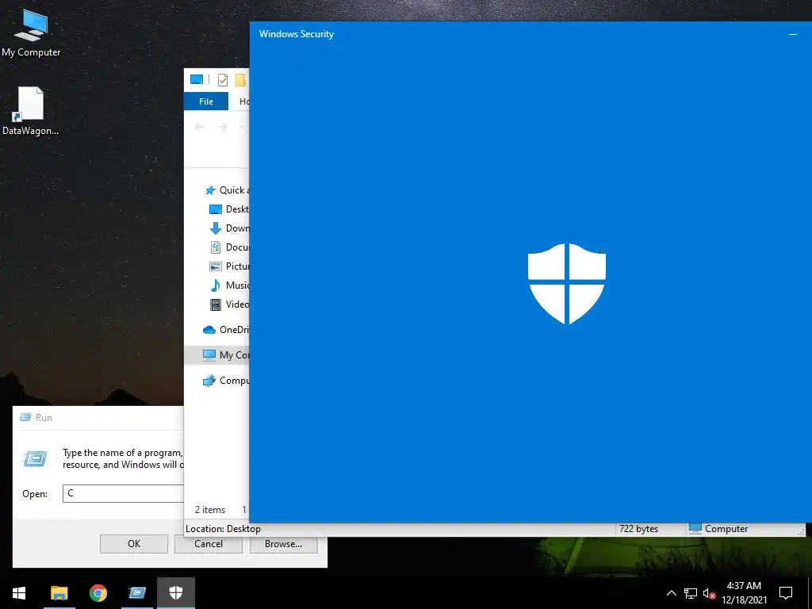This screenshot has width=812, height=609.
Task: Go forward in File Explorer
Action: pos(223,127)
